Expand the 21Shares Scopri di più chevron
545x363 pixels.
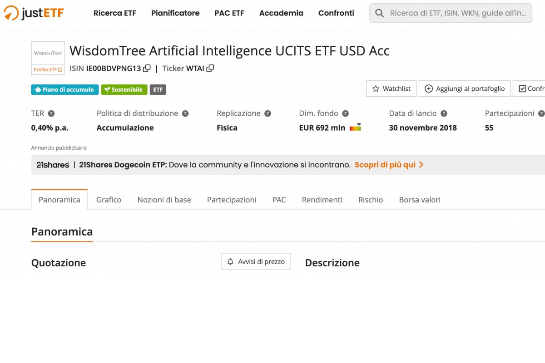pos(421,165)
